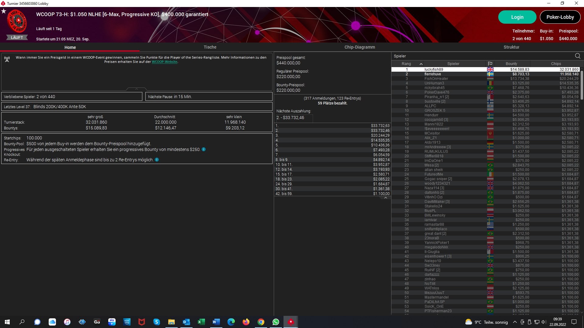Click the PokerStars taskbar icon
584x328 pixels.
[x=291, y=322]
